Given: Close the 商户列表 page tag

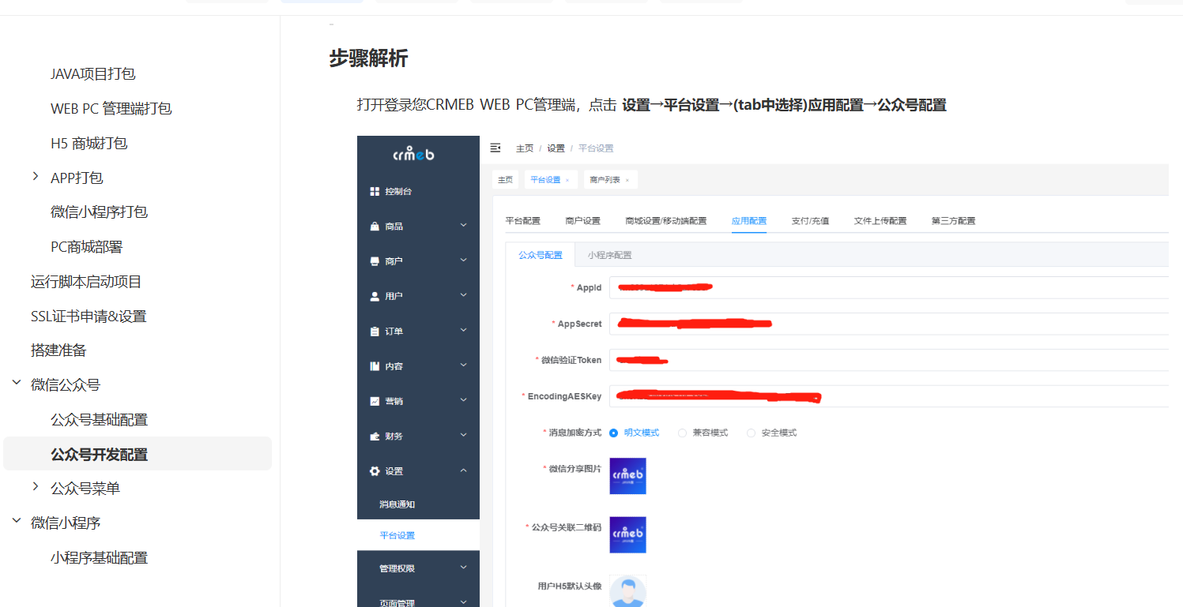Looking at the screenshot, I should 627,181.
